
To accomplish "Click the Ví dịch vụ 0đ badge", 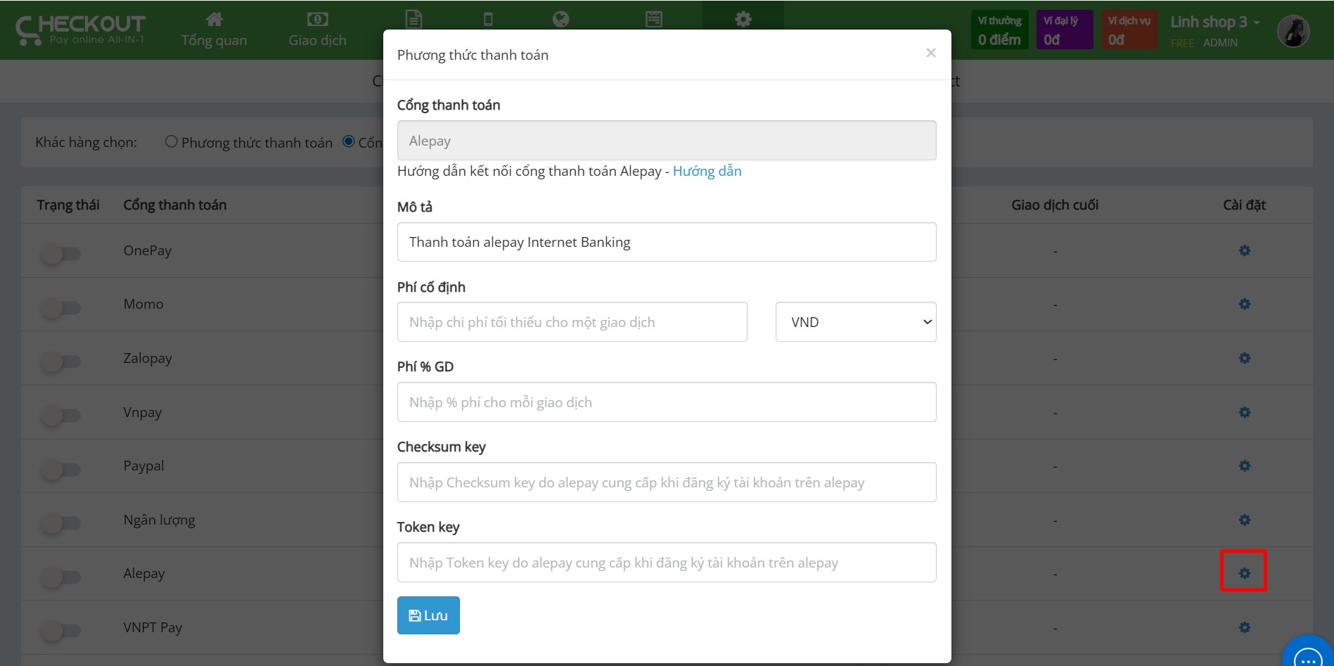I will (x=1129, y=30).
